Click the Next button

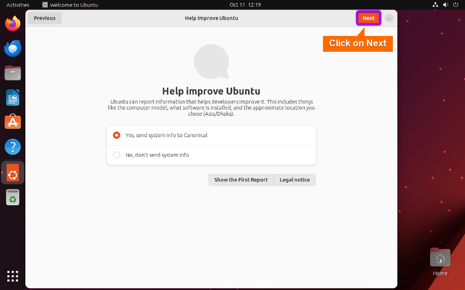pyautogui.click(x=368, y=18)
